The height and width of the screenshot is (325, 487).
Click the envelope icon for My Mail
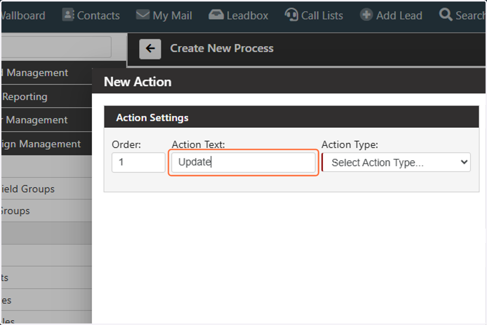tap(143, 15)
